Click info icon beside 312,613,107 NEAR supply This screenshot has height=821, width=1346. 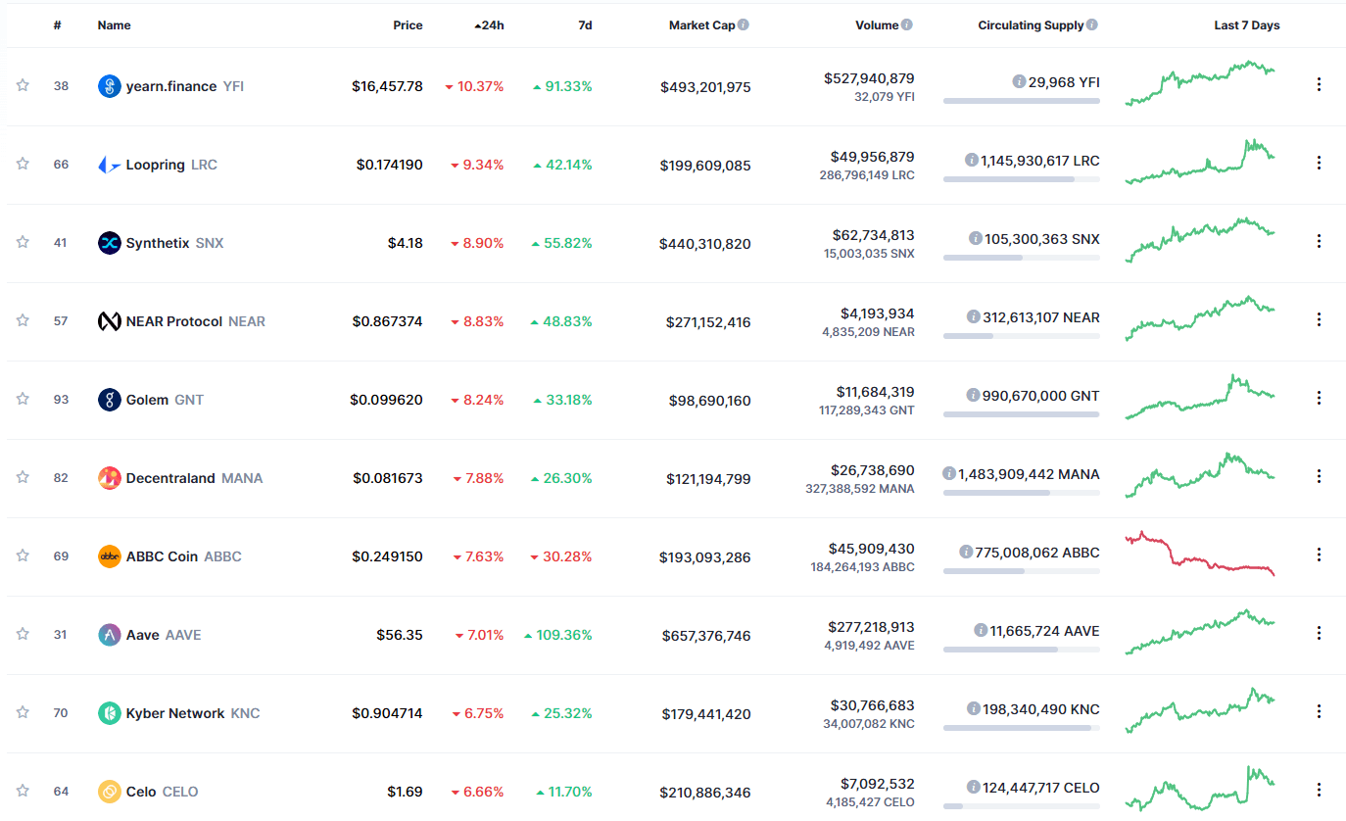click(x=973, y=316)
